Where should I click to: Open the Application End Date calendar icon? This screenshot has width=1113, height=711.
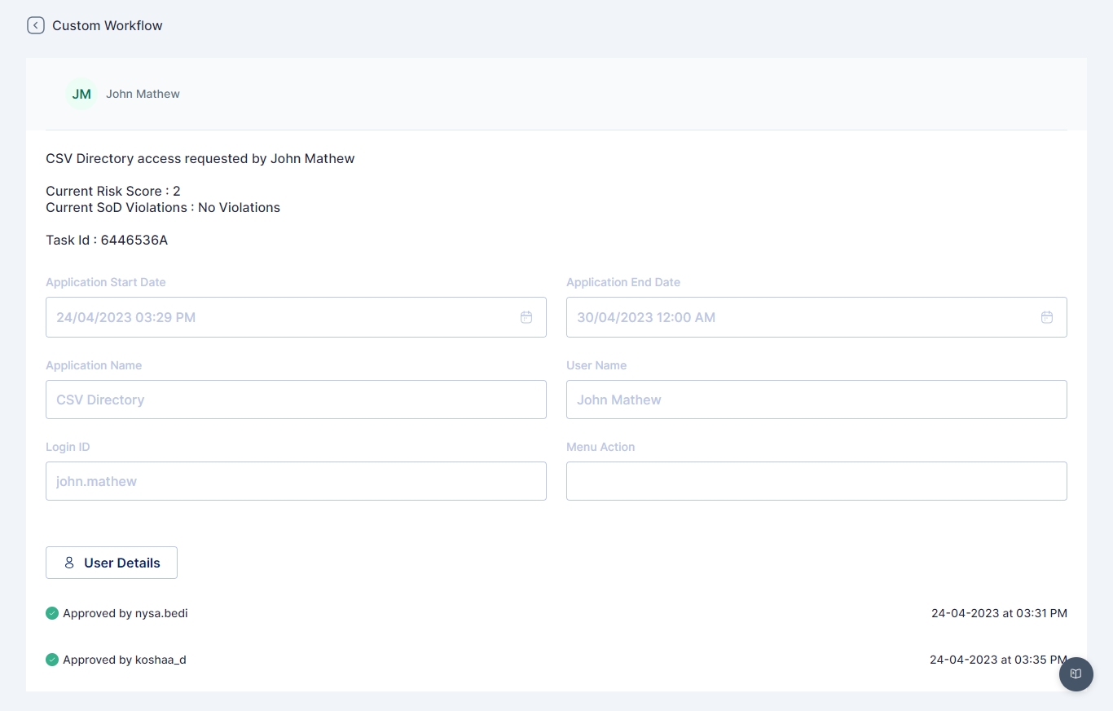(1047, 317)
